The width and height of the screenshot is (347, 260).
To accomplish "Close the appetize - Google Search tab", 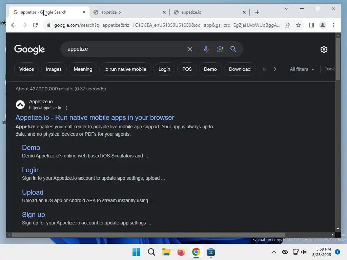I will (84, 12).
